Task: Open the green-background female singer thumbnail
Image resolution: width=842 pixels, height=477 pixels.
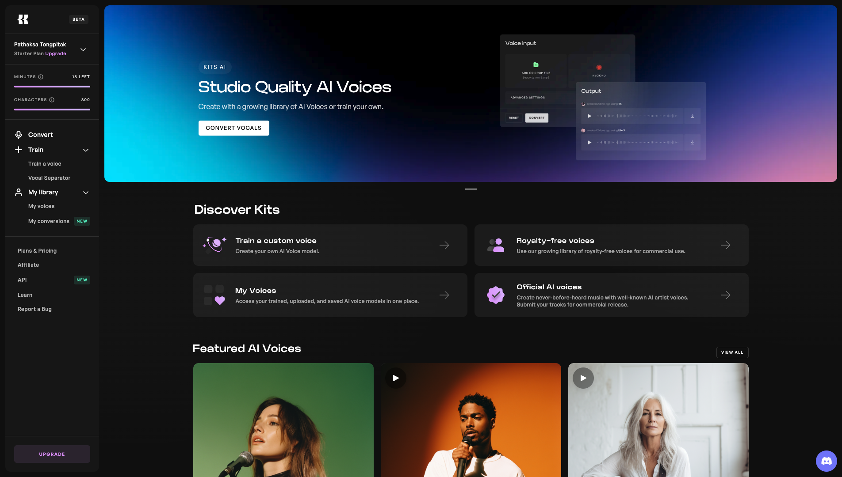Action: coord(283,420)
